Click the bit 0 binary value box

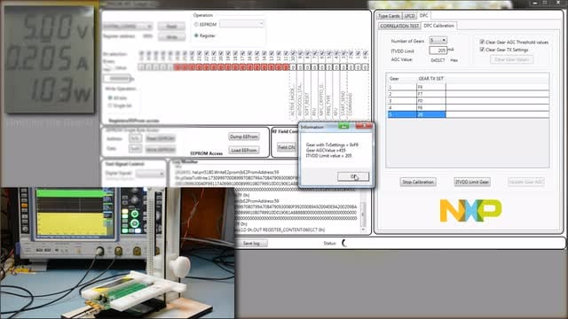pos(365,67)
